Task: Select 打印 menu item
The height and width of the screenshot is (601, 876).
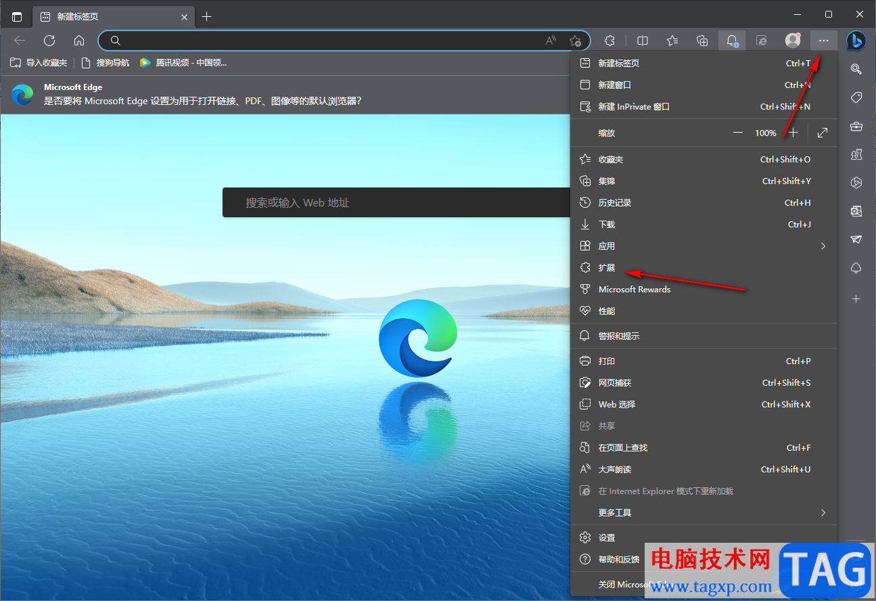Action: click(x=704, y=361)
